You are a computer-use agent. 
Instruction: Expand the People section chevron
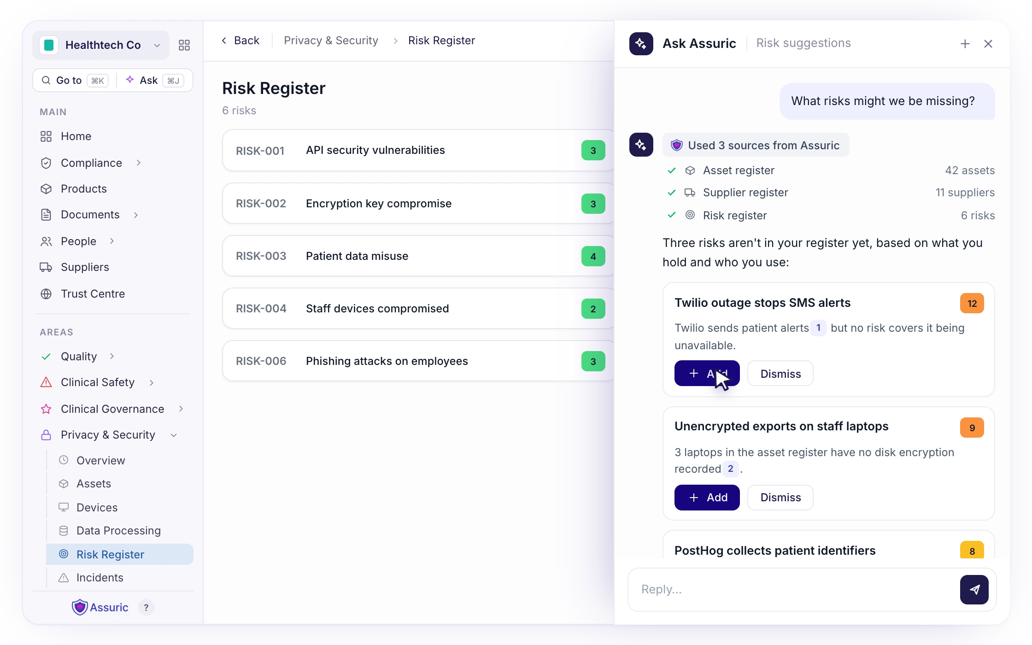pos(112,241)
